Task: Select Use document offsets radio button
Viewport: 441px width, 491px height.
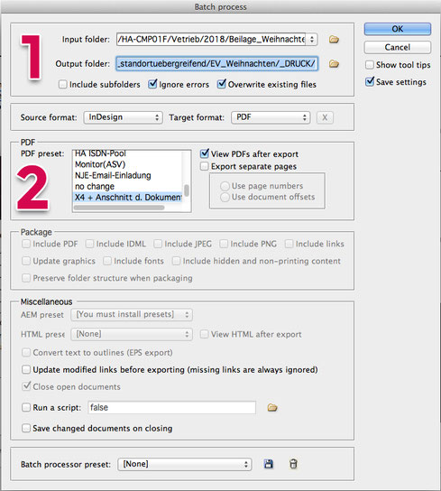Action: 225,197
